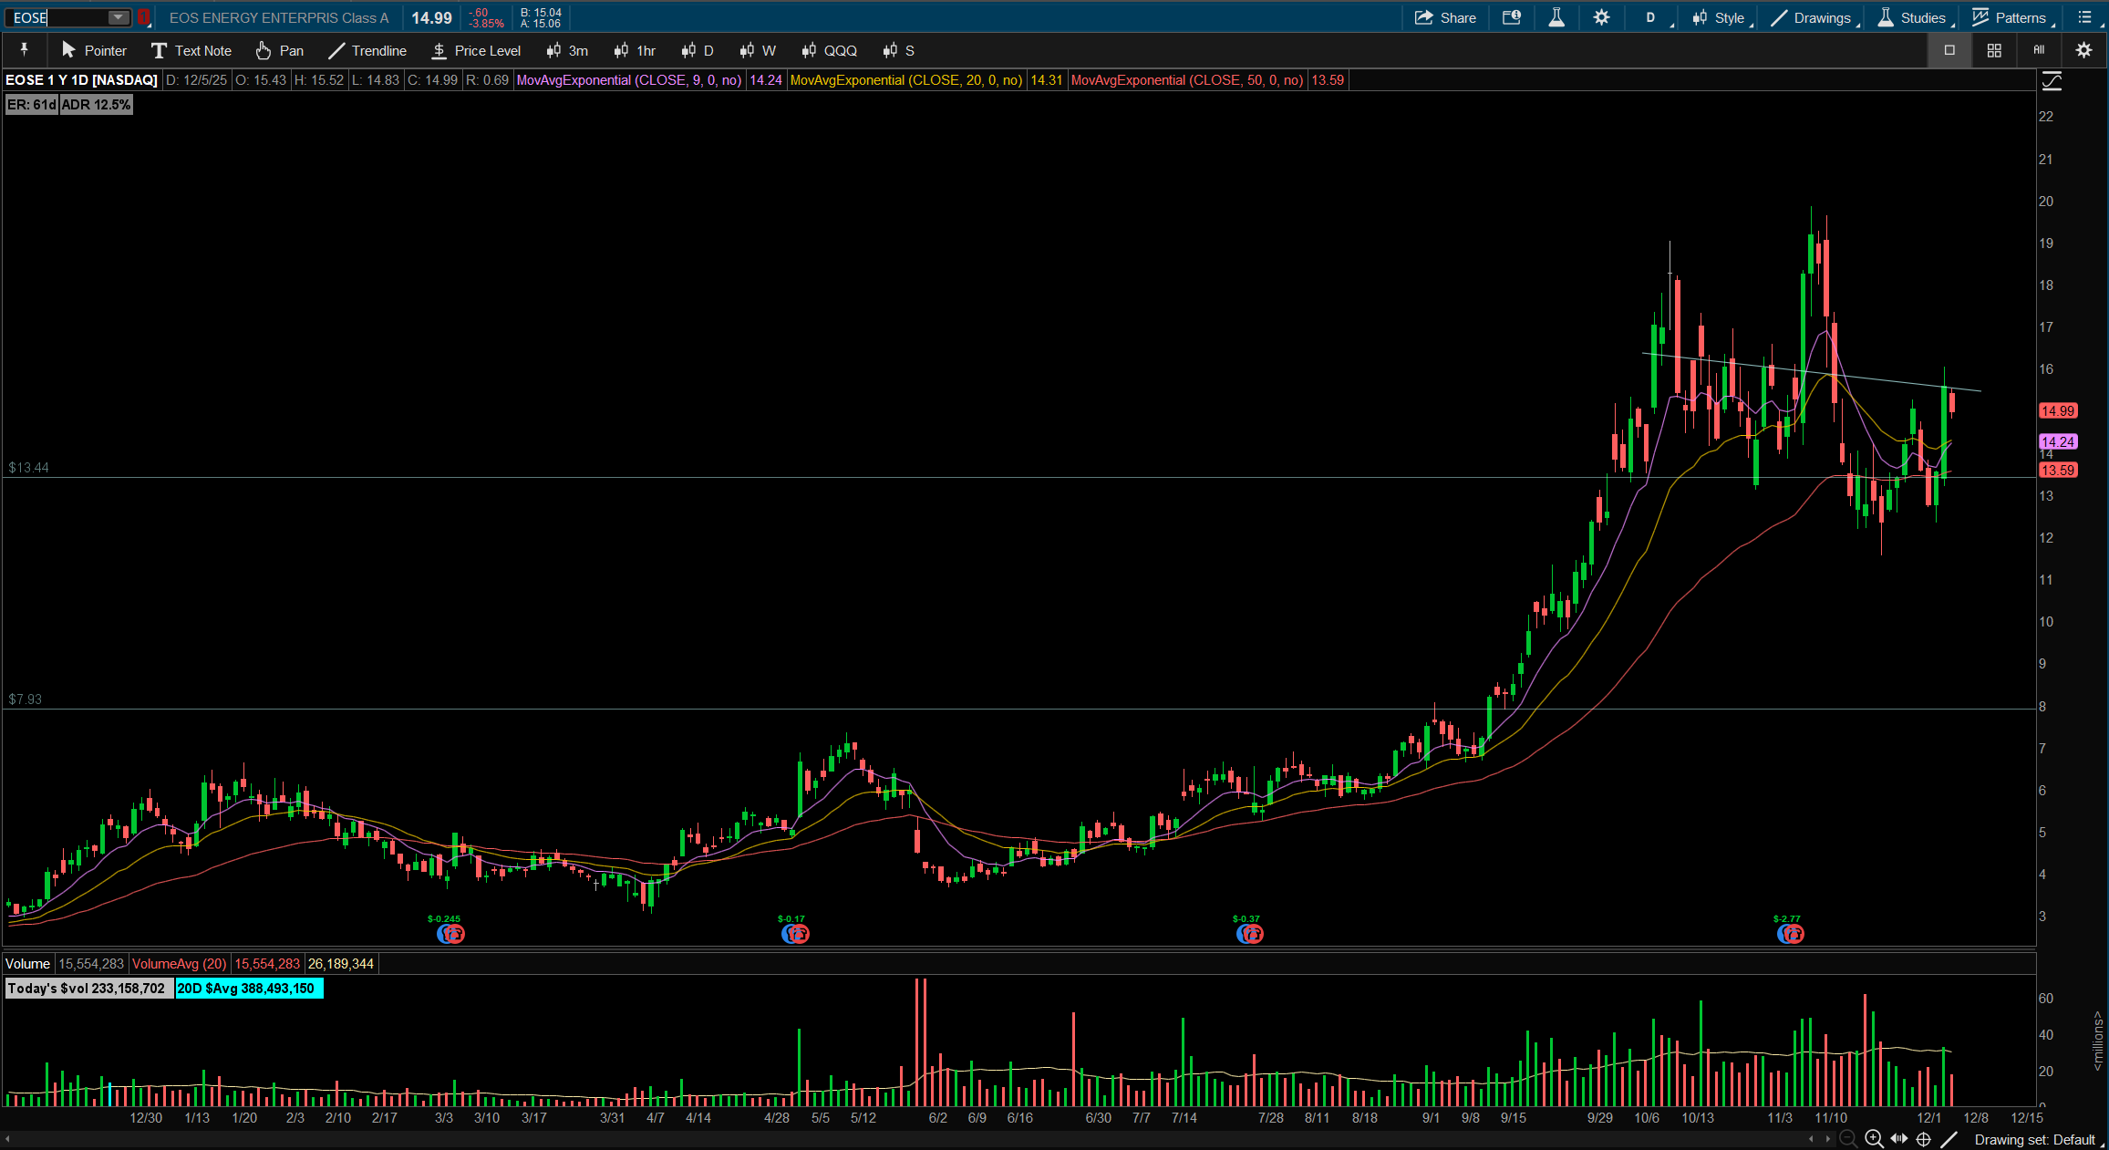
Task: Expand the Patterns dropdown
Action: click(x=2011, y=17)
